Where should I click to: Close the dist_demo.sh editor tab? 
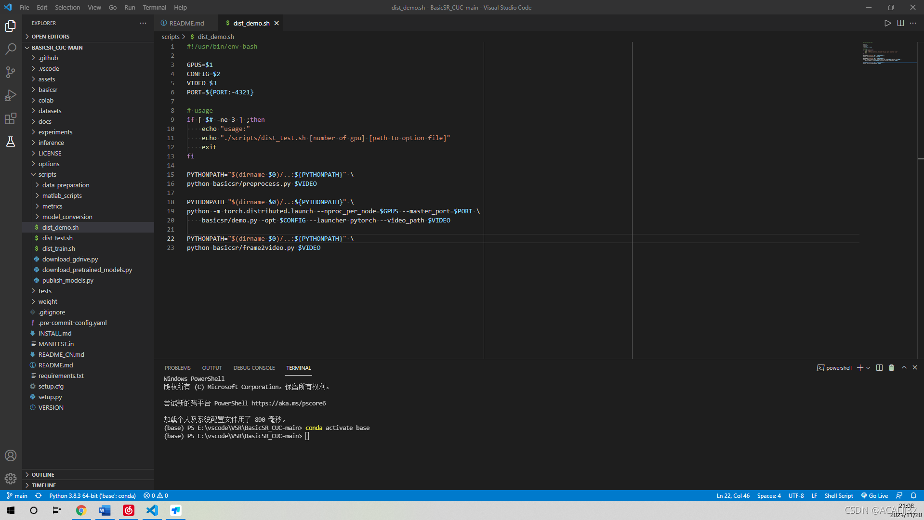click(277, 23)
